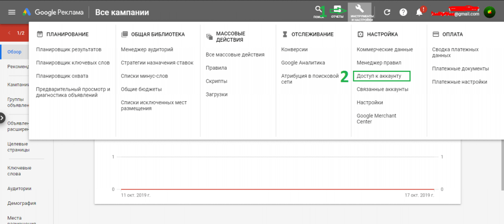Open Планировщик результатов
The height and width of the screenshot is (224, 504).
(69, 50)
